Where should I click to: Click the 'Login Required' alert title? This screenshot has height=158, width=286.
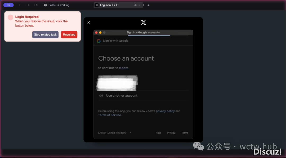[27, 17]
